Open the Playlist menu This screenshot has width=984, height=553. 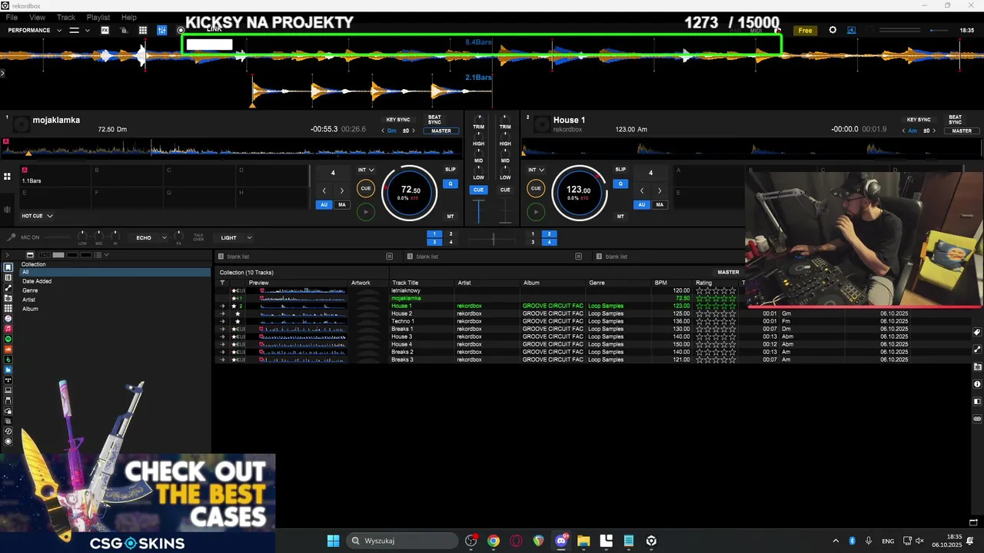point(98,17)
